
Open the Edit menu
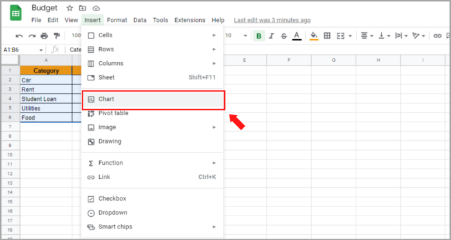[x=53, y=20]
